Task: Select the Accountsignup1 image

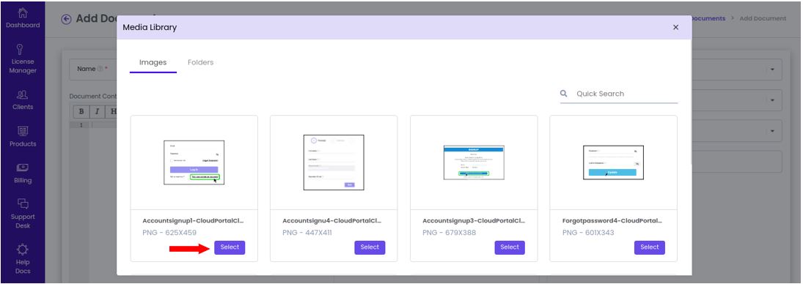Action: 230,247
